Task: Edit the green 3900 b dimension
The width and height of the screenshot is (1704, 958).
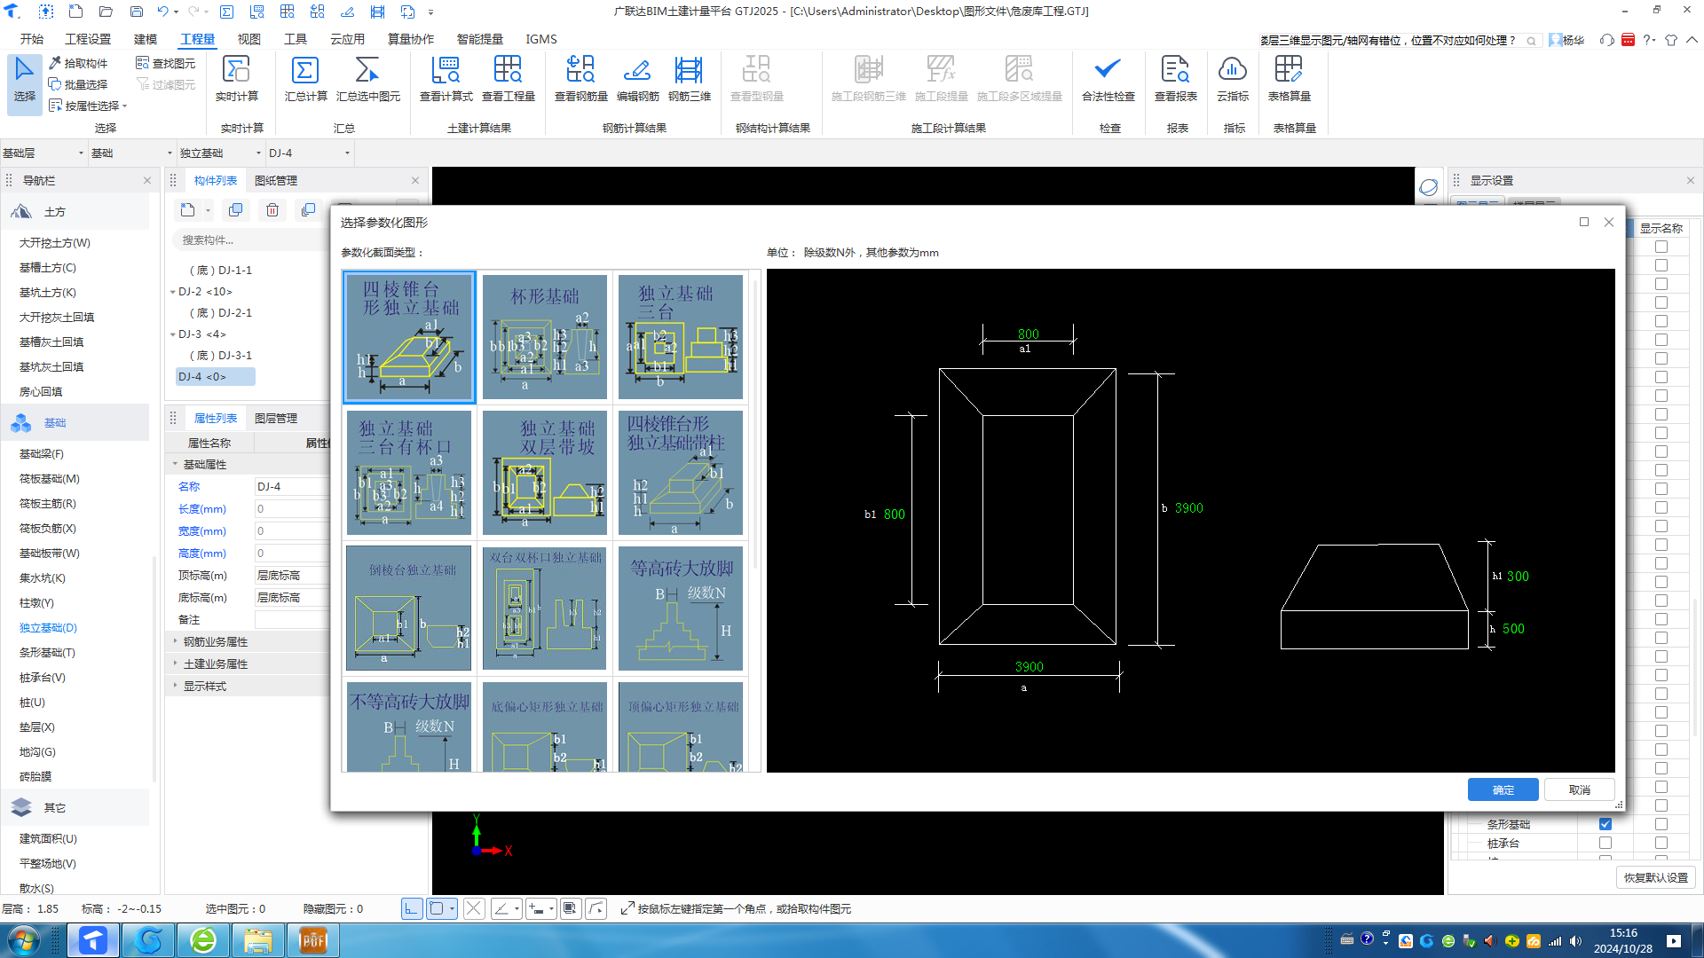Action: tap(1189, 508)
